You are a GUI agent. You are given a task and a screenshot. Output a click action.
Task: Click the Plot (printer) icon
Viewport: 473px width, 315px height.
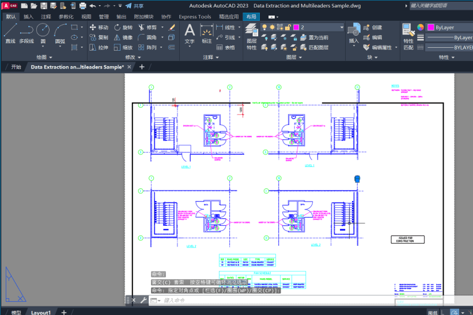pyautogui.click(x=82, y=6)
